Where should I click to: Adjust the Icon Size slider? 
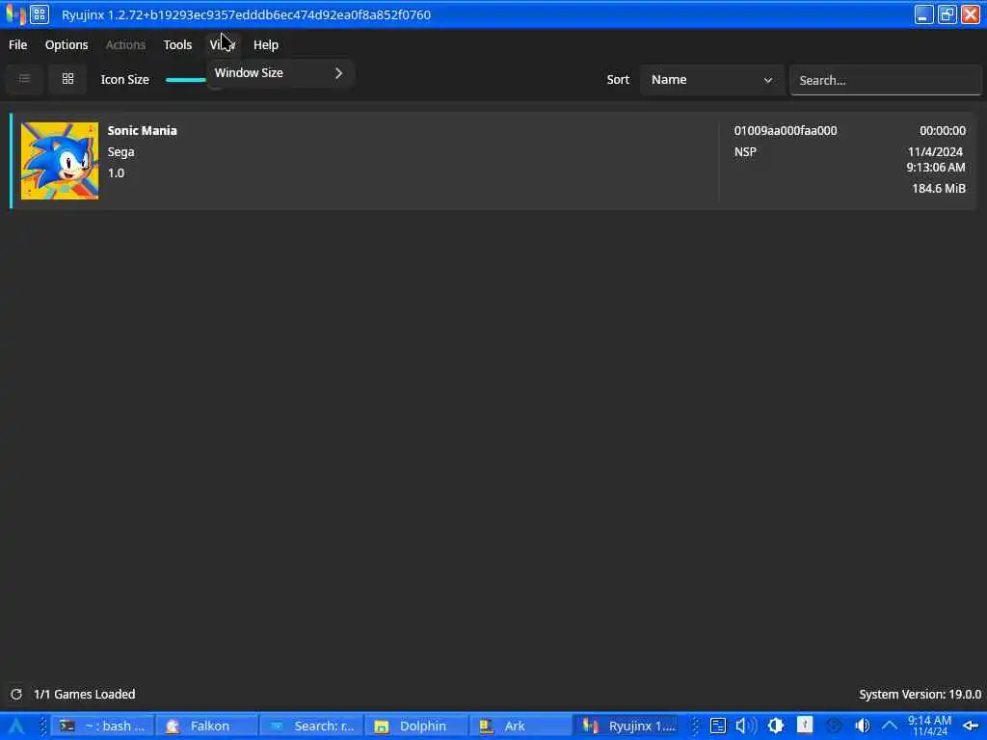[x=186, y=80]
